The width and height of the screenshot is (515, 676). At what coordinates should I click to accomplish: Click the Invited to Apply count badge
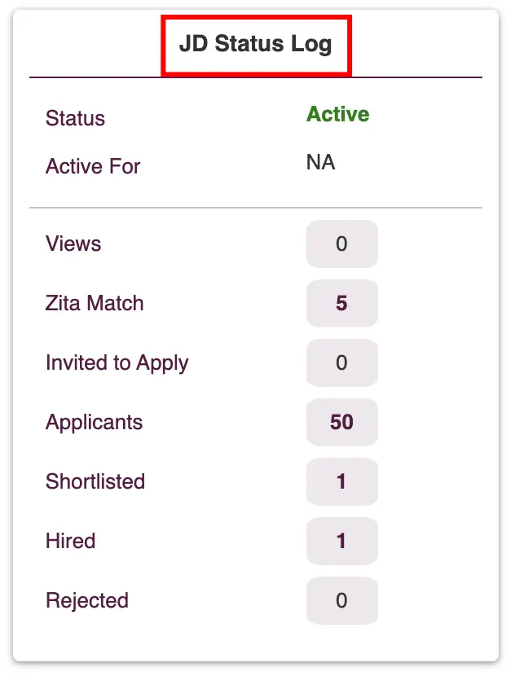[x=341, y=362]
